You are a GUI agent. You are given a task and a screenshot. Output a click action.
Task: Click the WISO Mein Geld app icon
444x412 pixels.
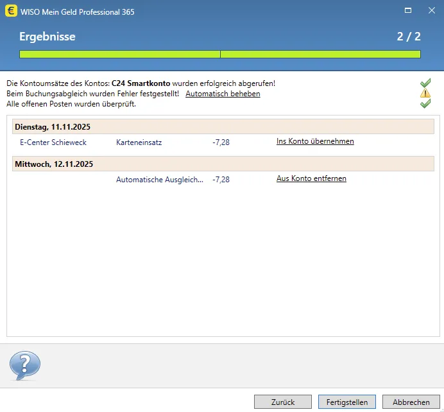click(x=11, y=12)
